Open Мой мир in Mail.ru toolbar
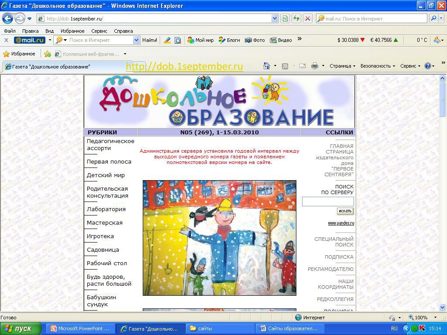Image resolution: width=447 pixels, height=335 pixels. coord(200,40)
